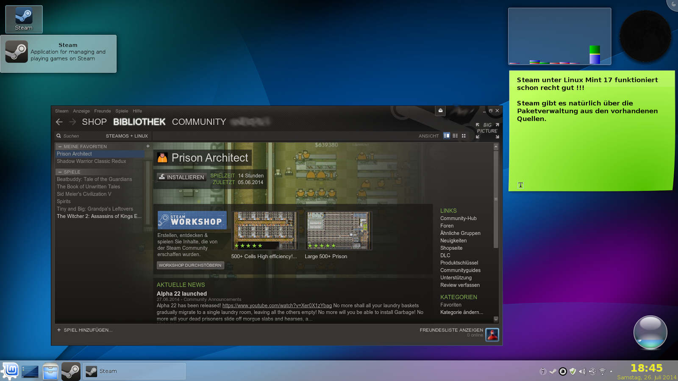Go forward with the right arrow

pyautogui.click(x=72, y=122)
